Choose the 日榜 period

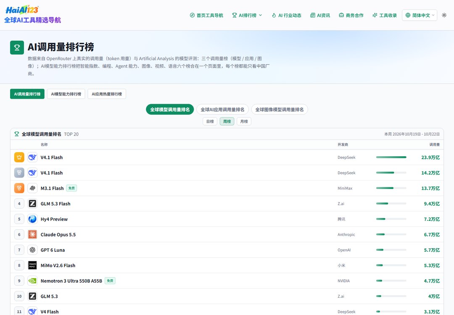click(x=210, y=121)
